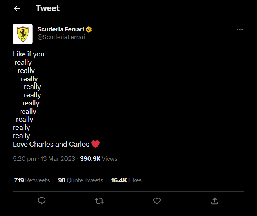
Task: View the 98 Quote Tweets list
Action: [x=80, y=180]
